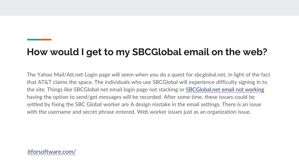The height and width of the screenshot is (168, 299).
Task: Click the gray header band at top
Action: pyautogui.click(x=149, y=8)
